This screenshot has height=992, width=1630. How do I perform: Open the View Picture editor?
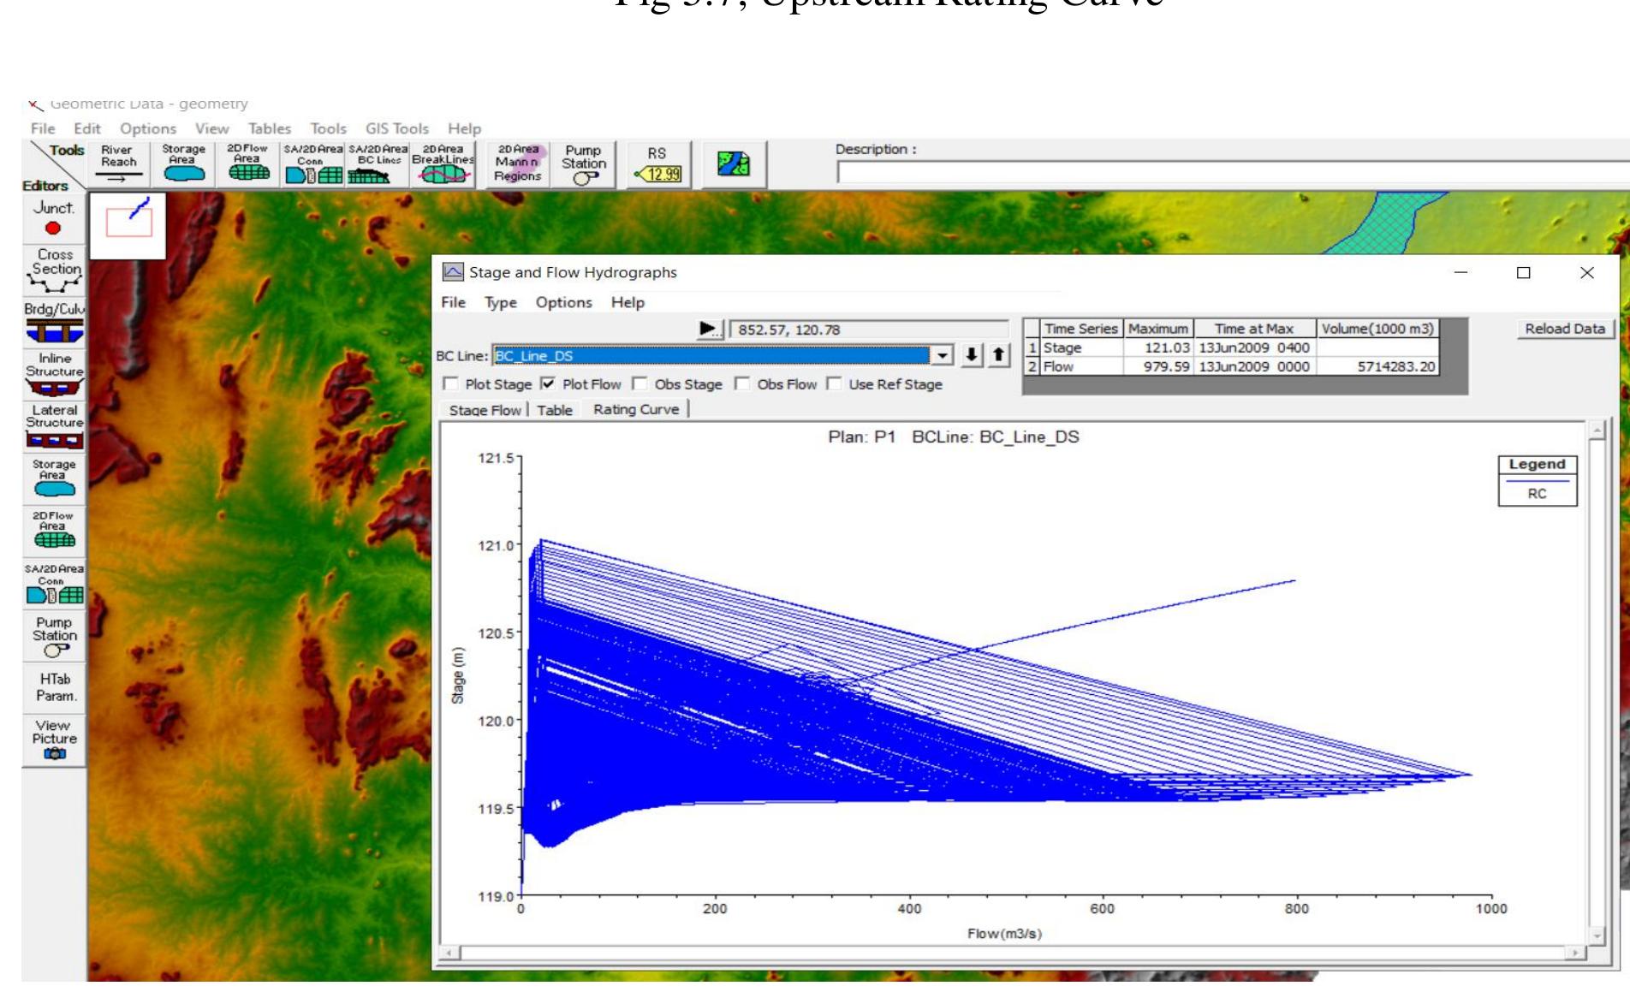(x=54, y=740)
